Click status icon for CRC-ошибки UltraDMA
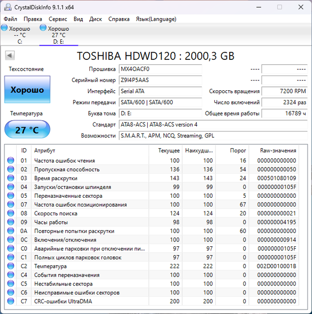 [11, 301]
